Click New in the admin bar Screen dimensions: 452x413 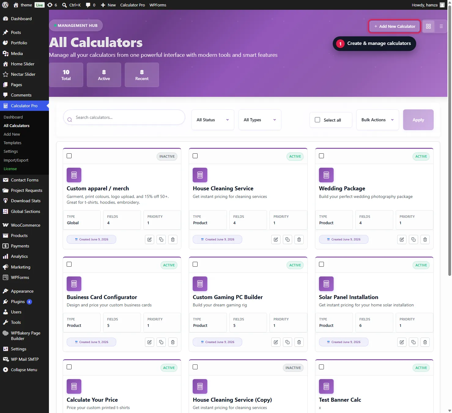[x=108, y=5]
